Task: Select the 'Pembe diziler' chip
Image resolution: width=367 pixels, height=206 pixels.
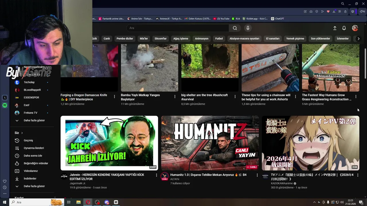Action: click(125, 39)
